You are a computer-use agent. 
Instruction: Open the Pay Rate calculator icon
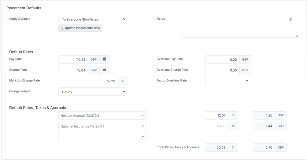[x=104, y=59]
